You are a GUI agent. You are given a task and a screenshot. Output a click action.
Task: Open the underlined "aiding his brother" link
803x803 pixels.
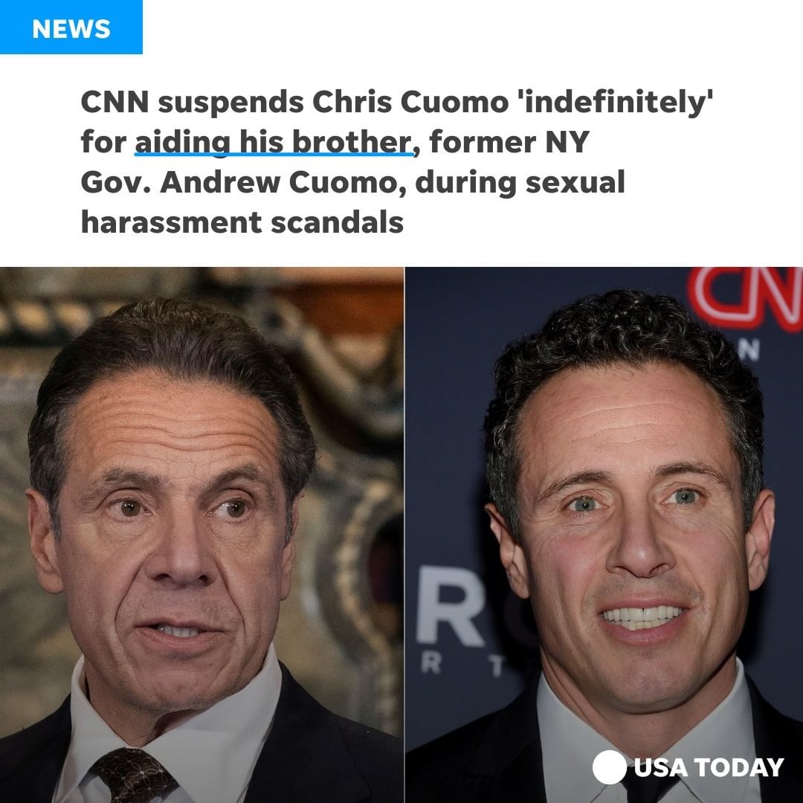click(x=274, y=142)
